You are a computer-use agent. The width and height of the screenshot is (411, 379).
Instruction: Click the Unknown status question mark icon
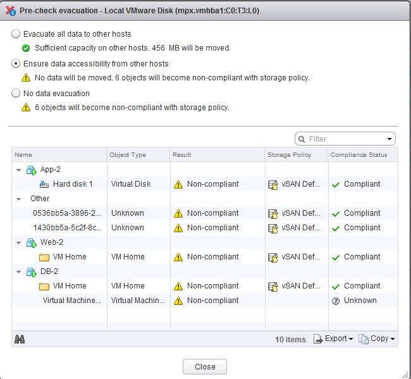click(336, 301)
